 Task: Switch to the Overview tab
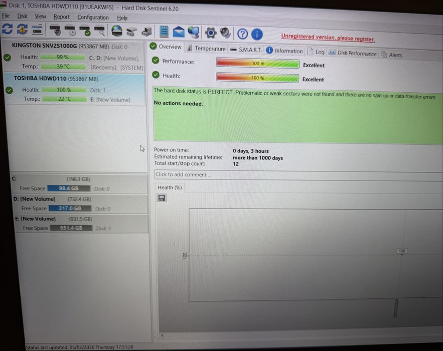click(166, 47)
